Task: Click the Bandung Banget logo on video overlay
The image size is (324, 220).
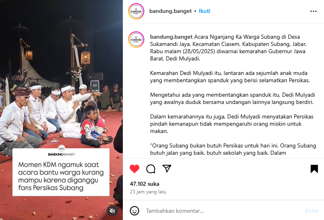Action: (61, 151)
